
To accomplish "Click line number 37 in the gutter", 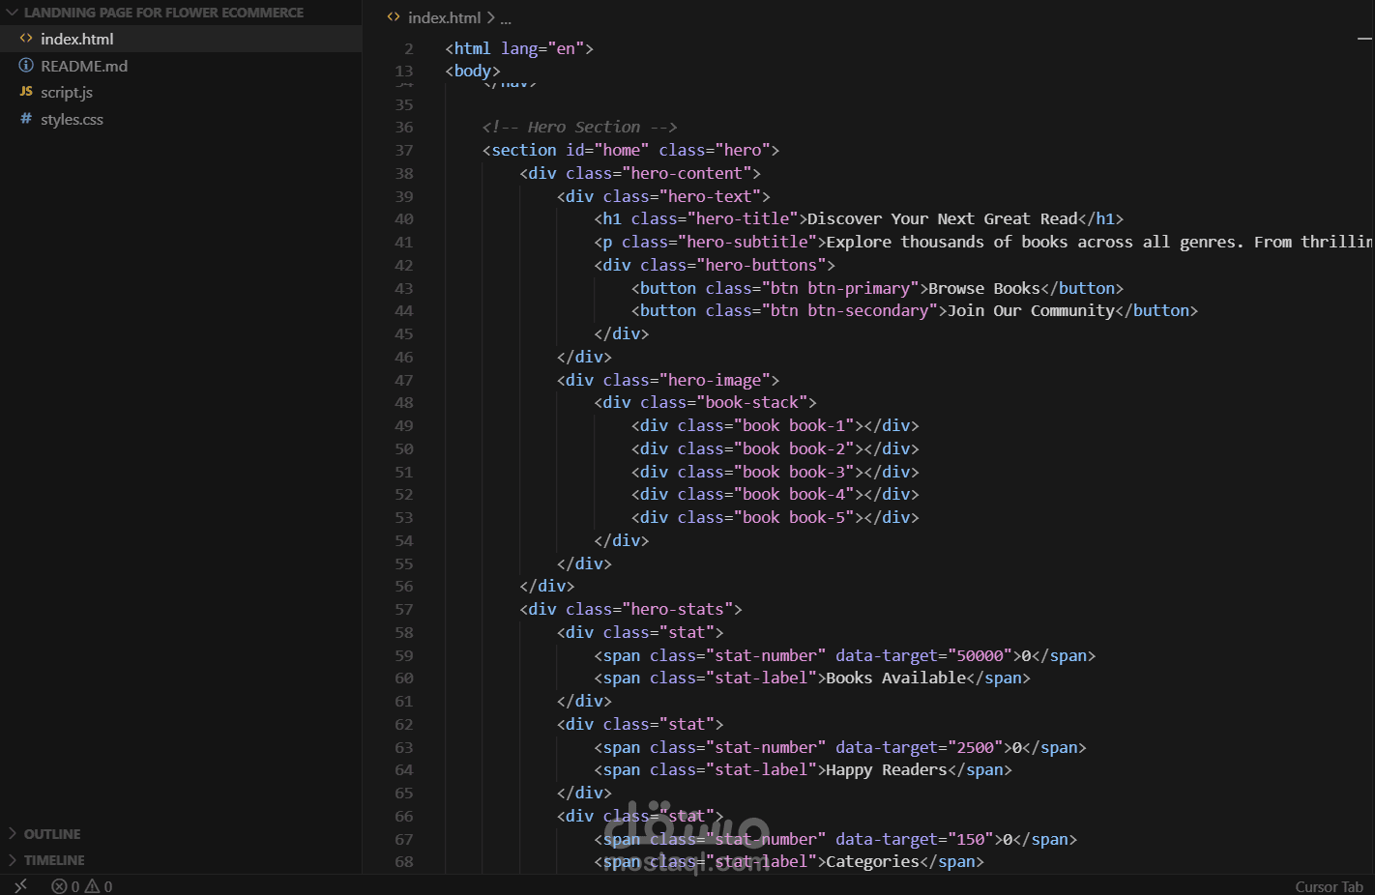I will coord(403,150).
